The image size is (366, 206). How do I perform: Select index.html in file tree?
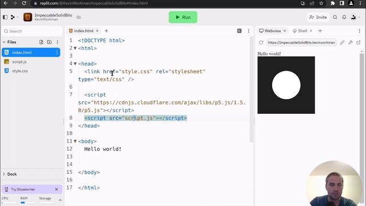click(31, 53)
